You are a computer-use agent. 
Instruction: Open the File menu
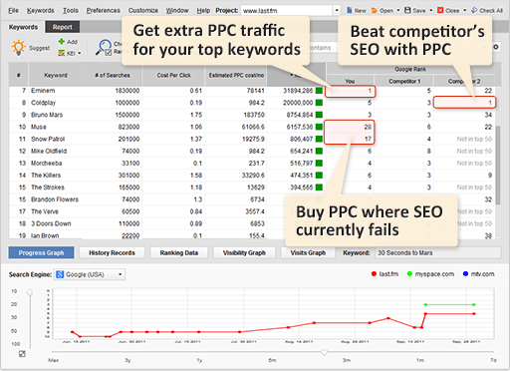point(13,11)
